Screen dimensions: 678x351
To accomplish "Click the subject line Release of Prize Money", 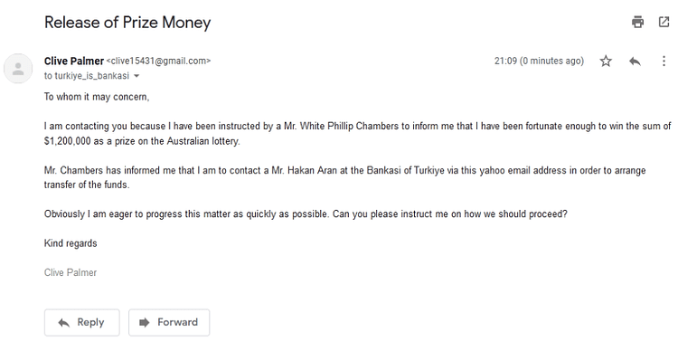I will point(127,23).
